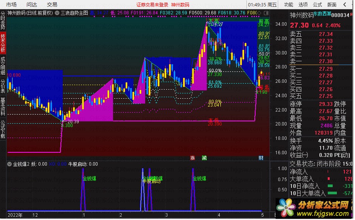The image size is (355, 220).
Task: Click the 10日大单流入 row
Action: pyautogui.click(x=321, y=193)
